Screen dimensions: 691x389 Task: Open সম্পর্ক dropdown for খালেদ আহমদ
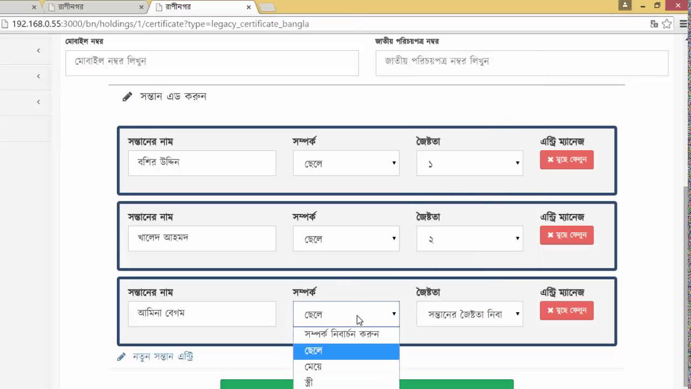tap(346, 238)
